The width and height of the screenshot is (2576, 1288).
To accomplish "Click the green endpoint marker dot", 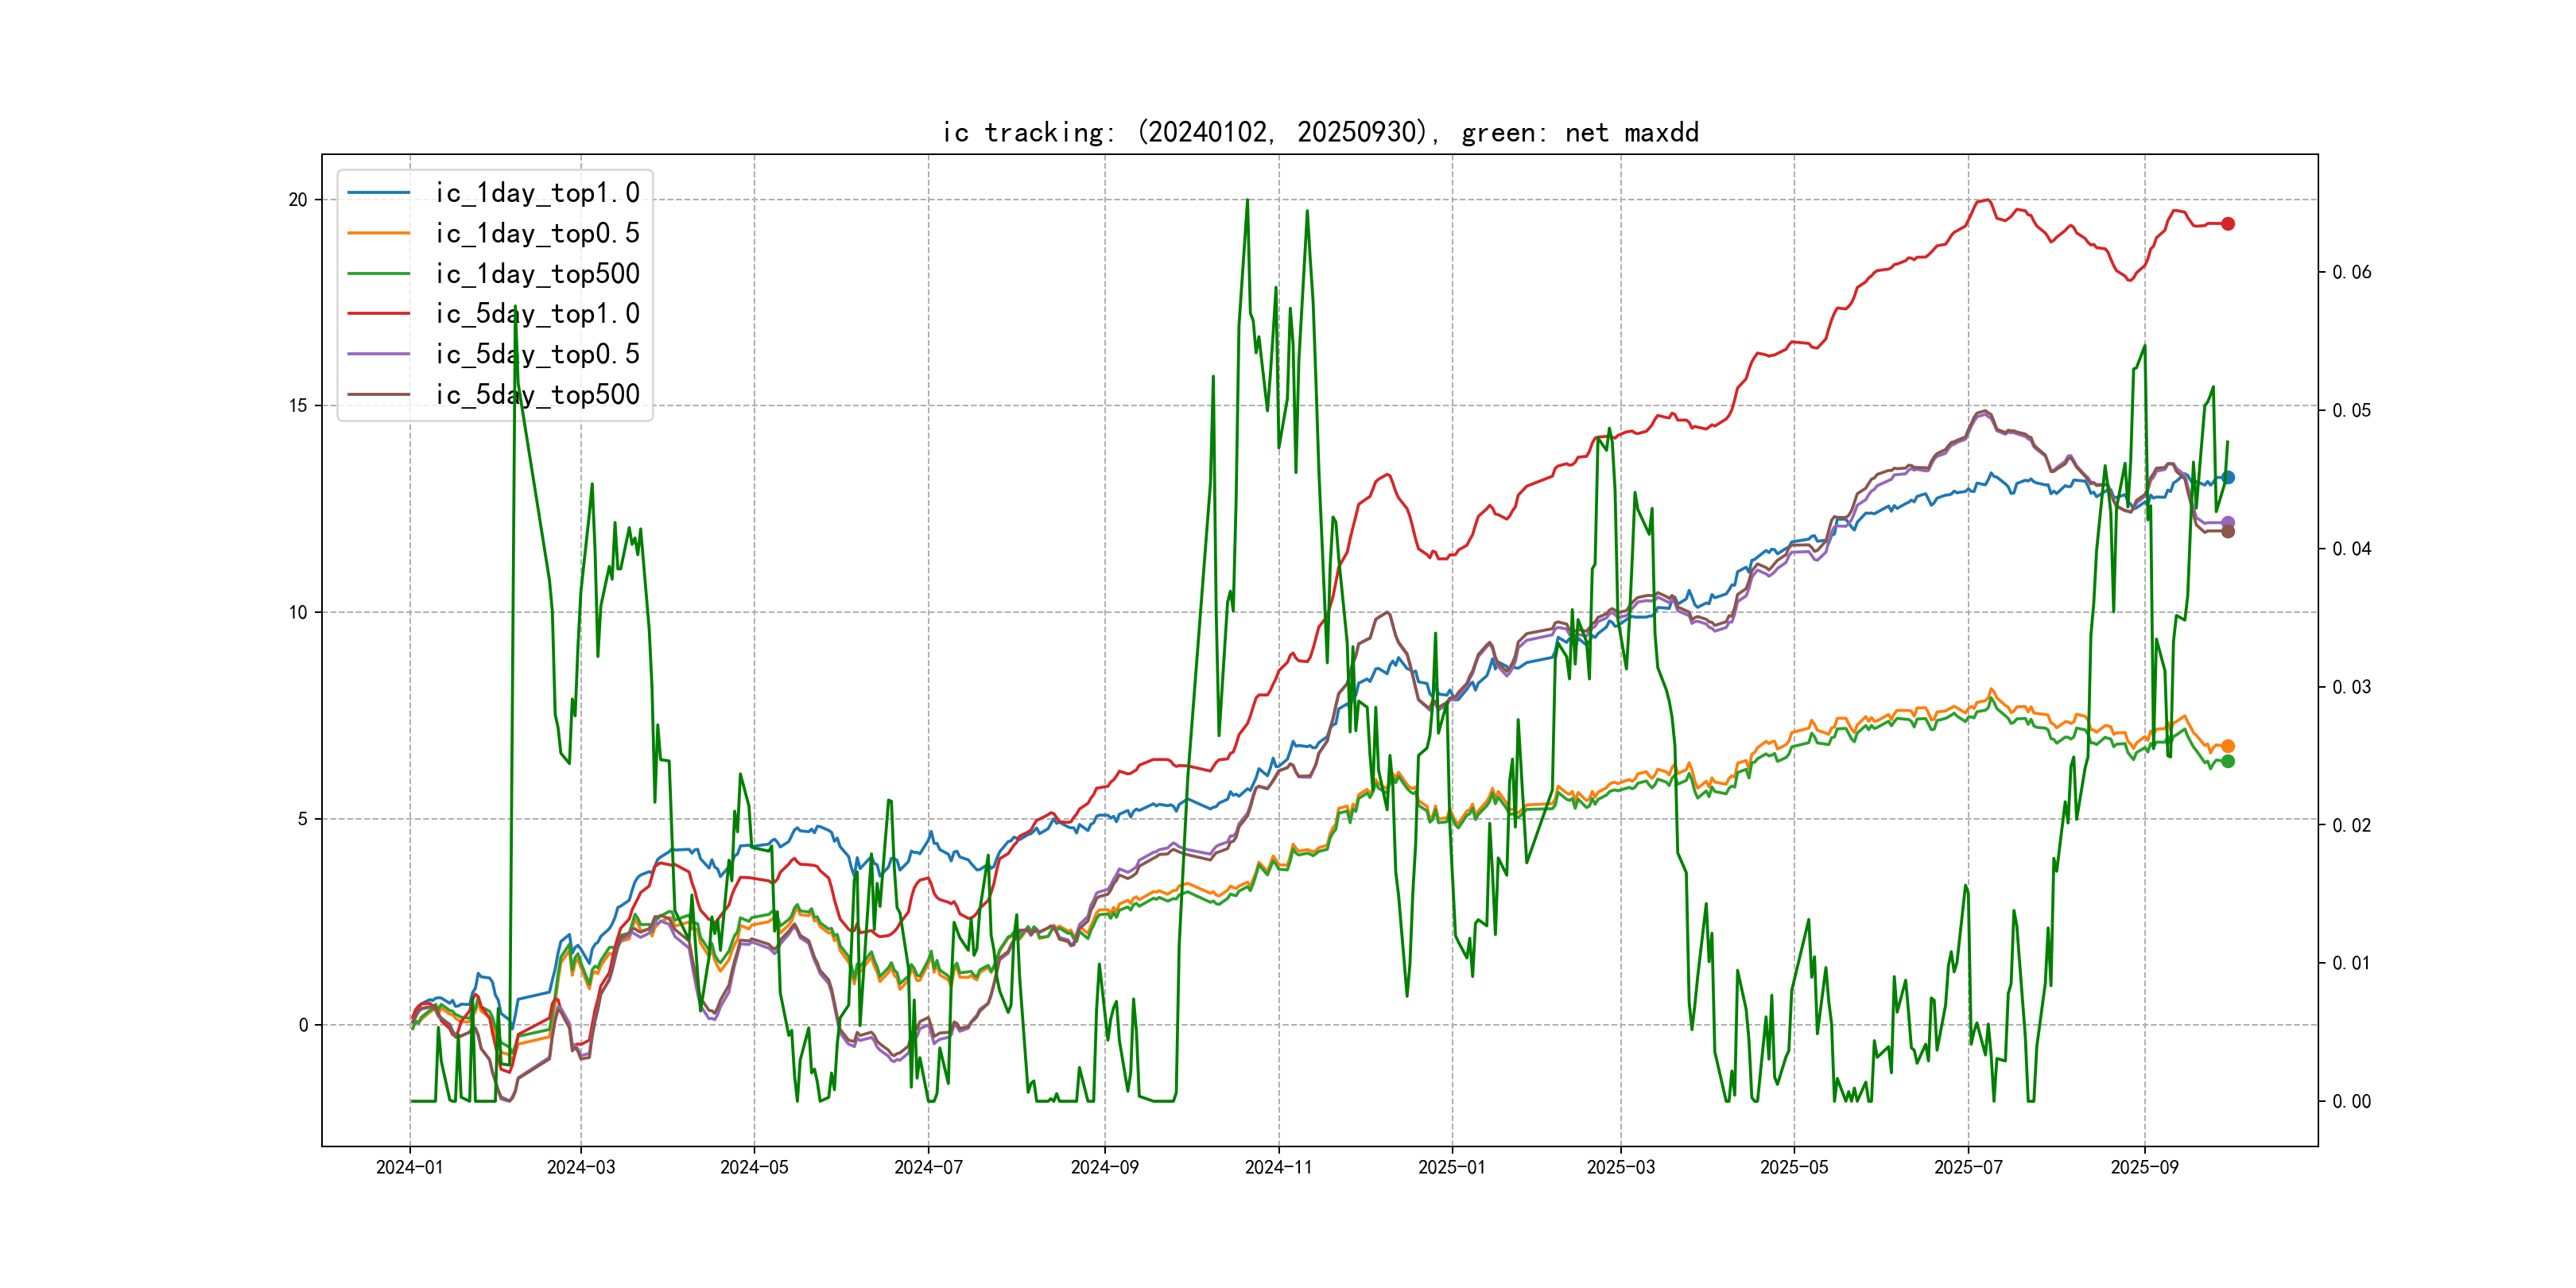I will point(2228,762).
